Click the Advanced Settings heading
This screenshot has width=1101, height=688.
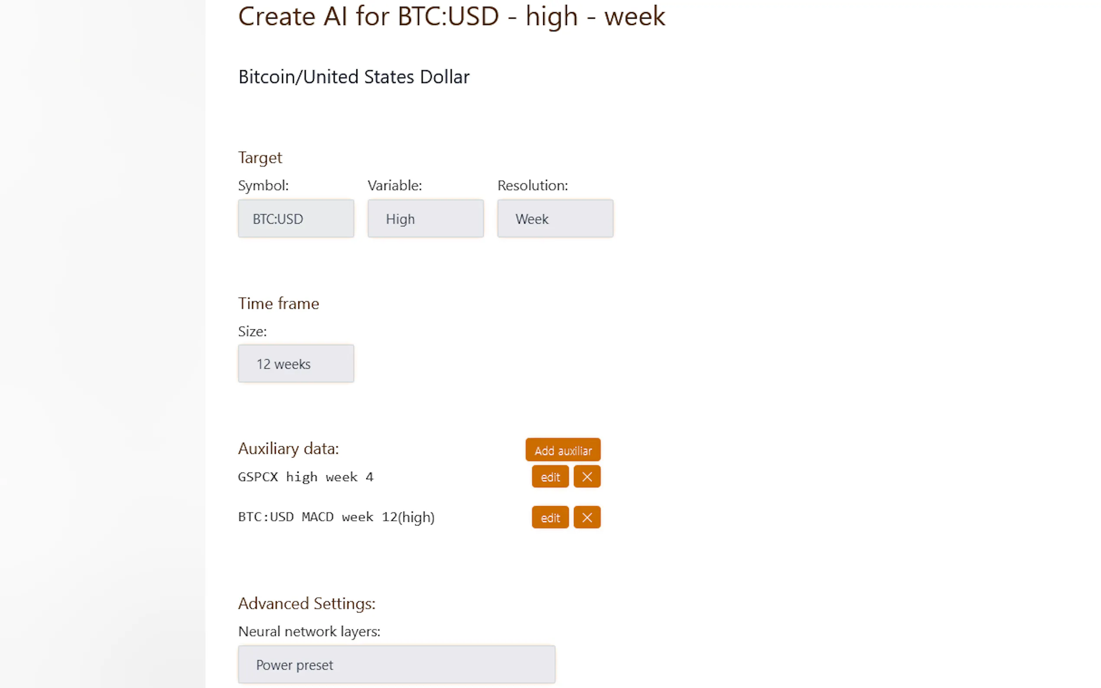pos(306,604)
